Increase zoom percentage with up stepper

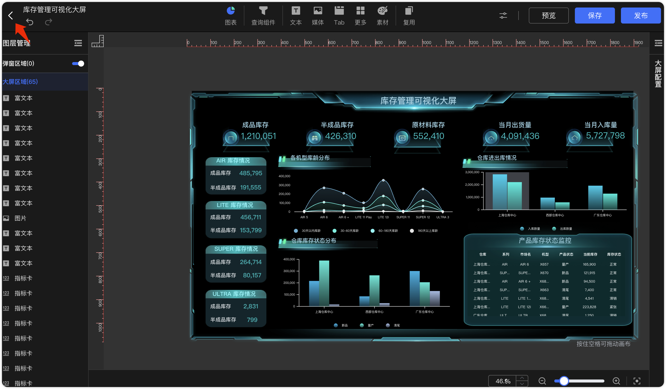click(522, 378)
